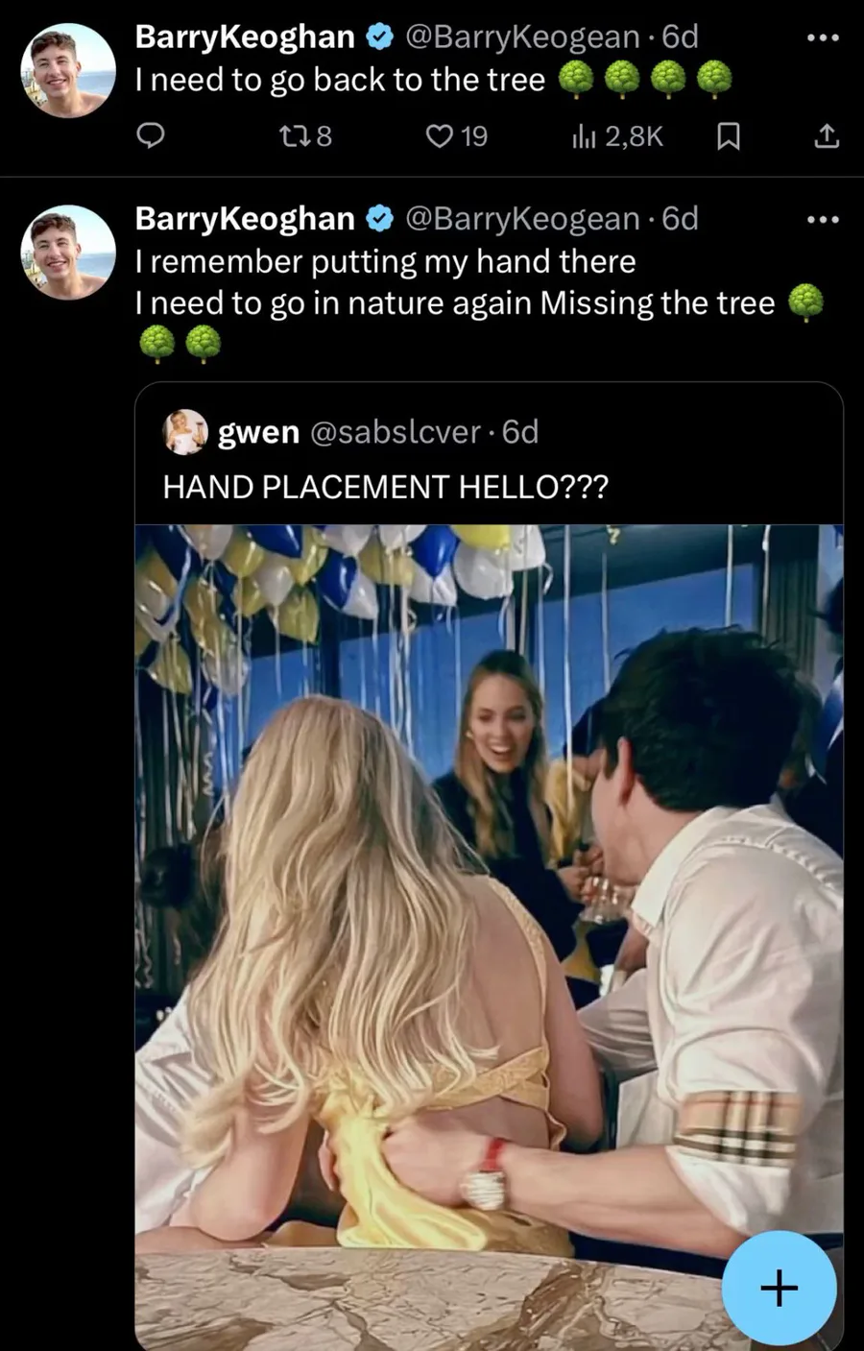Image resolution: width=864 pixels, height=1351 pixels.
Task: Tap the 'HAND PLACEMENT HELLO???' quoted text
Action: click(385, 487)
